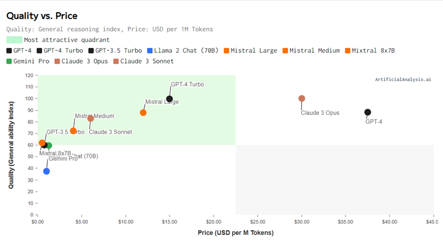
Task: Select the orange Mistral Large data point
Action: pos(143,113)
